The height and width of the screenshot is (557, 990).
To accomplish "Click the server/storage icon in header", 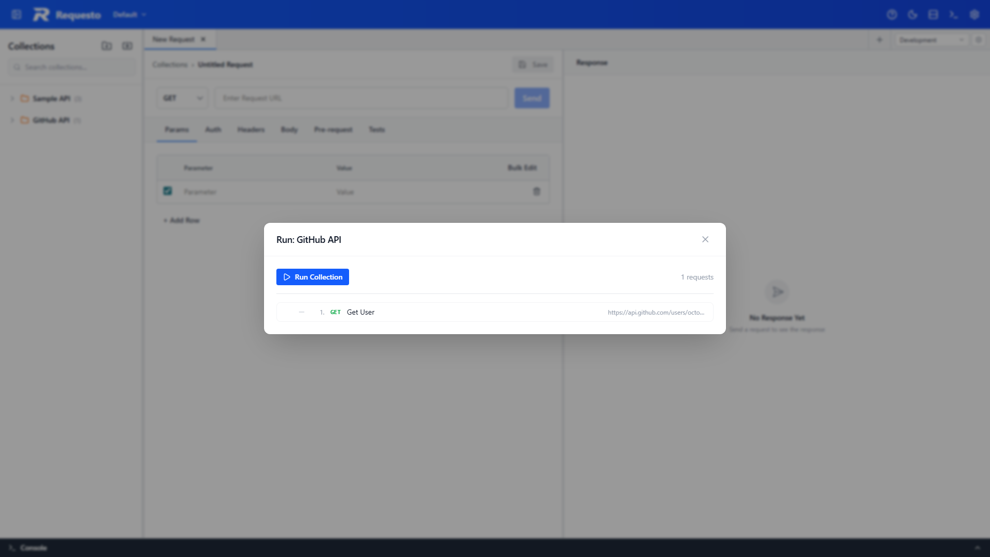I will (x=933, y=14).
